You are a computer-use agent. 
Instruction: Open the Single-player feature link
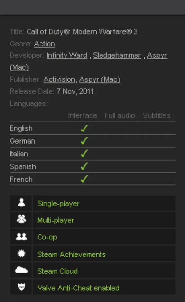pyautogui.click(x=58, y=203)
